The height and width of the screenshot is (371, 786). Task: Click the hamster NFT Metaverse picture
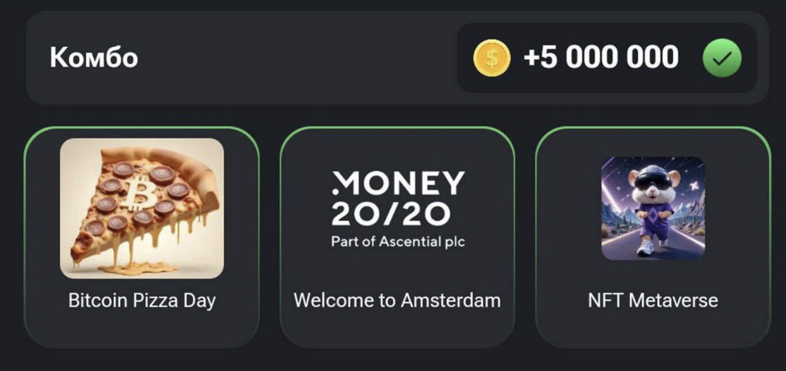click(653, 208)
